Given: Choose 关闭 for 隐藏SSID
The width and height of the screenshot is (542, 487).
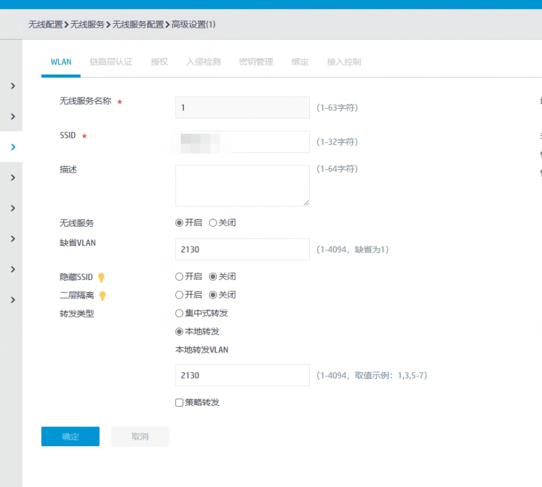Looking at the screenshot, I should 212,277.
